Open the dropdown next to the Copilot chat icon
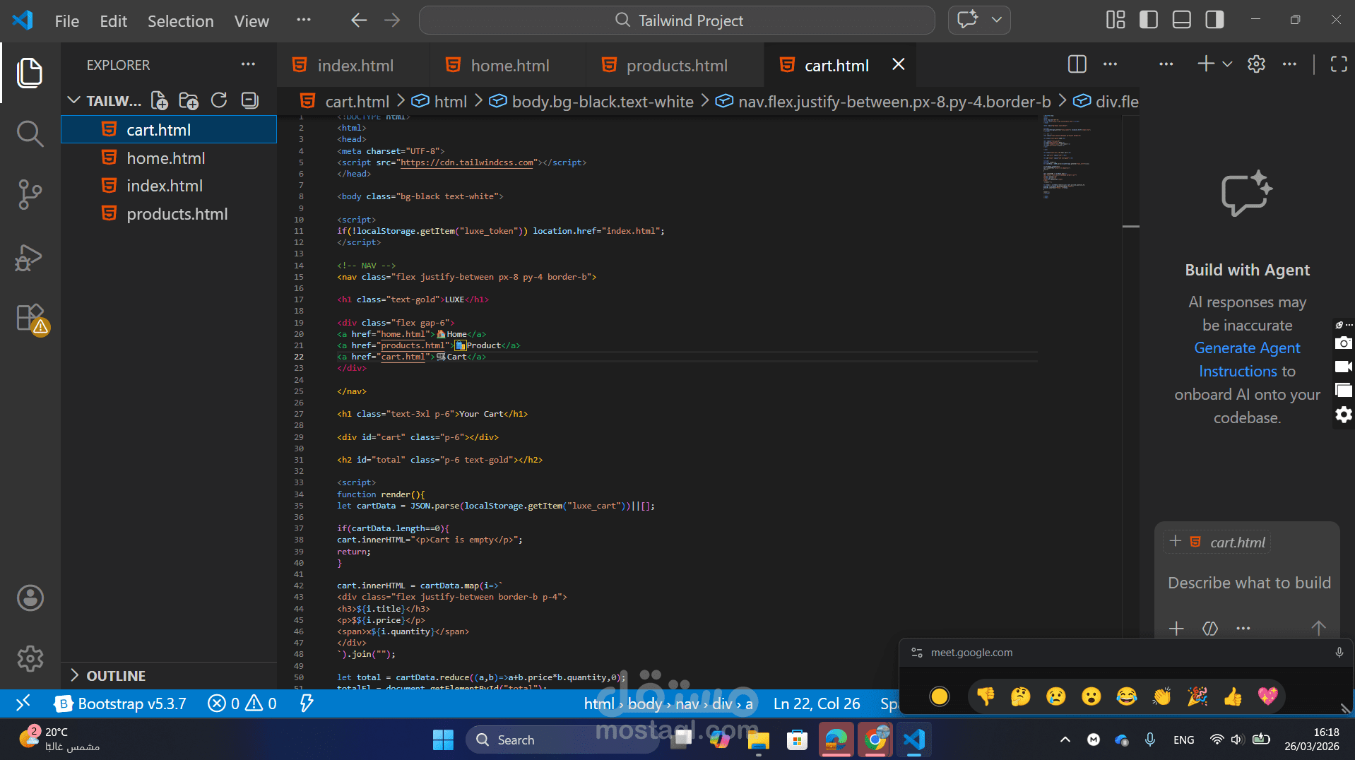Viewport: 1355px width, 760px height. 997,20
